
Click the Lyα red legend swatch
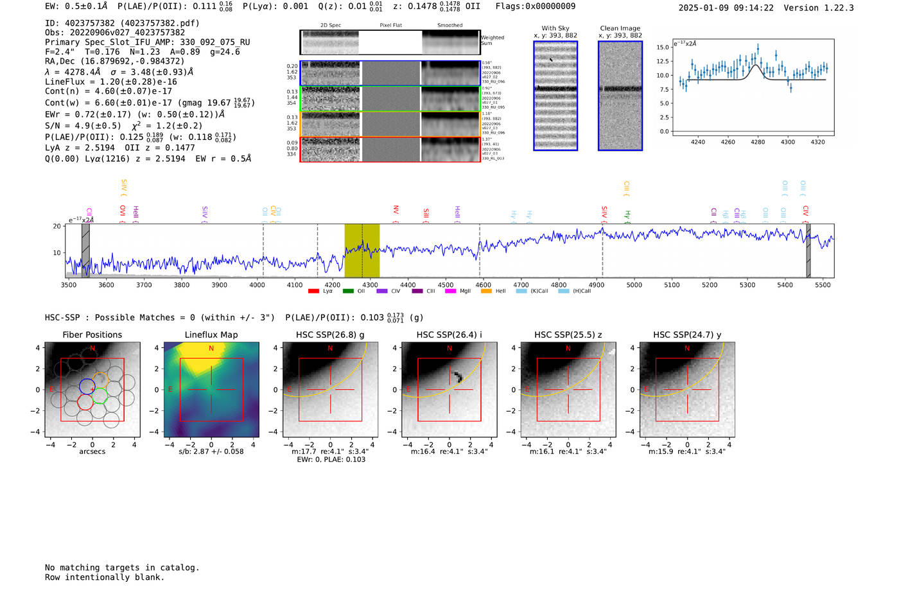(313, 291)
